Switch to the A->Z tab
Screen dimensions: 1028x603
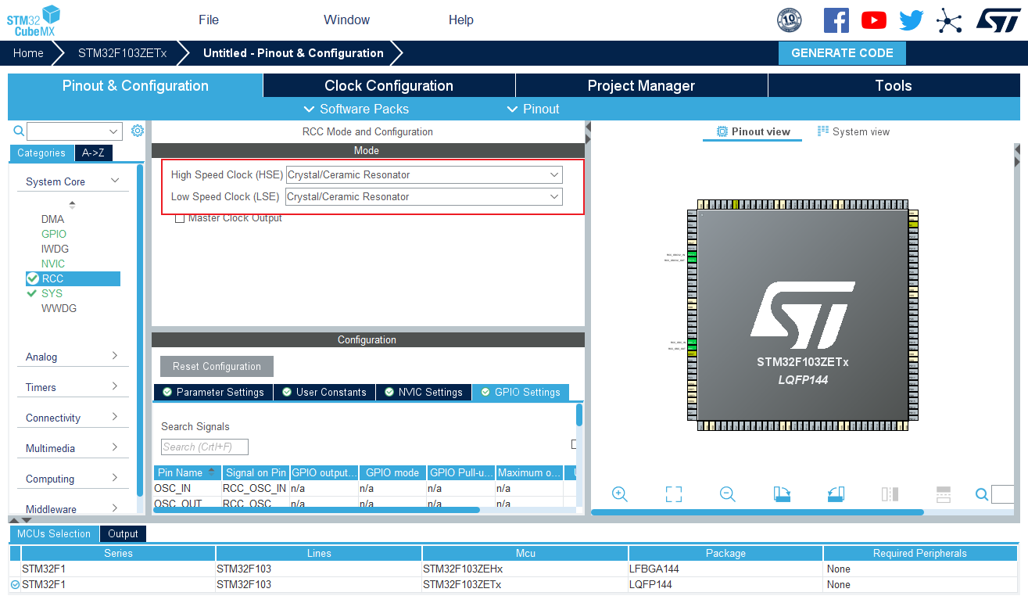coord(93,153)
